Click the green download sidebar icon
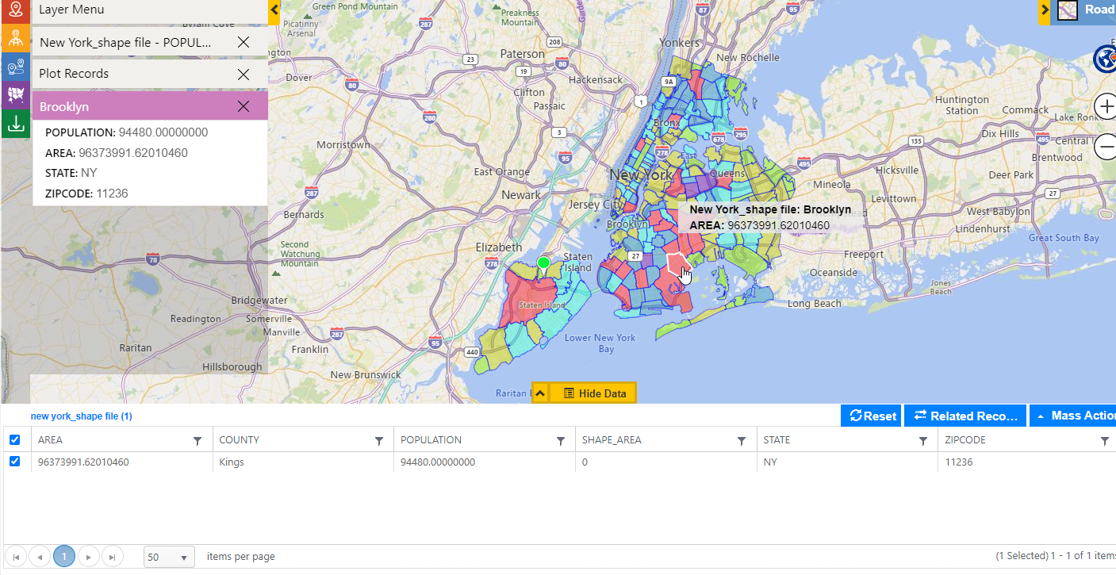The width and height of the screenshot is (1116, 575). 15,124
